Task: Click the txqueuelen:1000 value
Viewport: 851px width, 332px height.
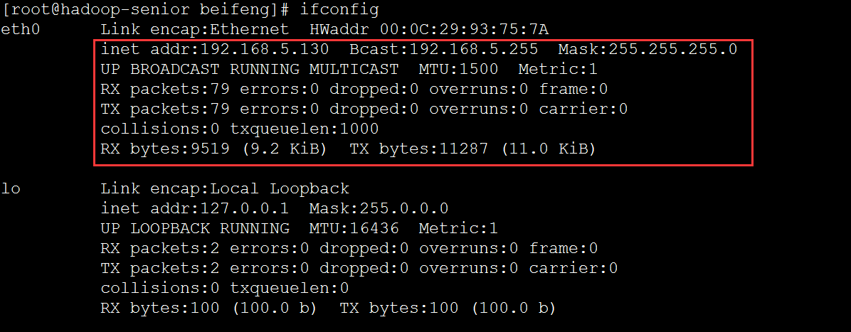Action: pyautogui.click(x=305, y=129)
